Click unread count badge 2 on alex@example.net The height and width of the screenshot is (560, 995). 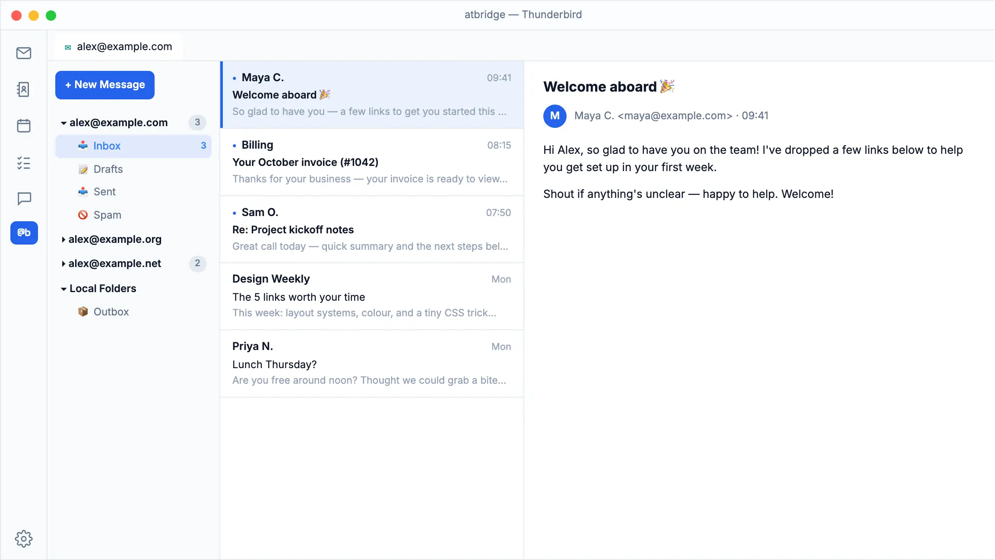(x=197, y=263)
